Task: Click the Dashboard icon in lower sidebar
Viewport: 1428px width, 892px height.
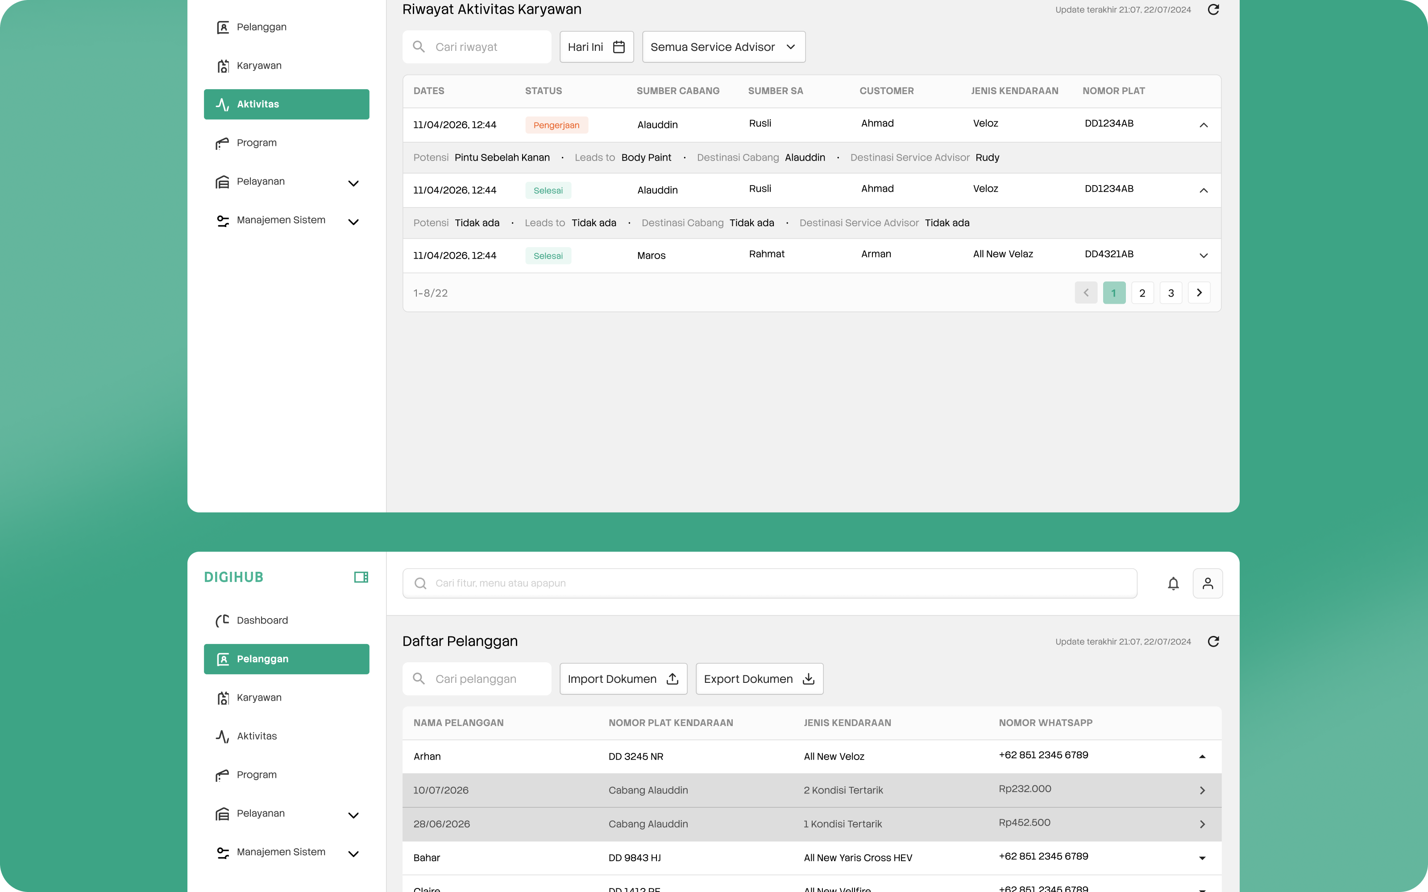Action: point(222,621)
